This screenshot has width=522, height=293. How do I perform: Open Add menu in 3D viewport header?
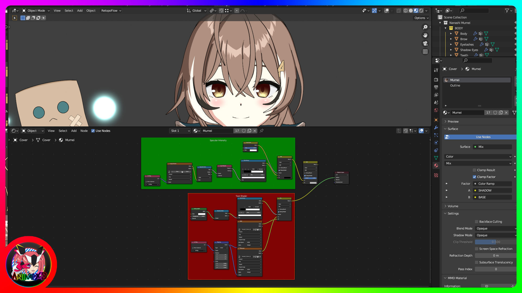tap(80, 11)
